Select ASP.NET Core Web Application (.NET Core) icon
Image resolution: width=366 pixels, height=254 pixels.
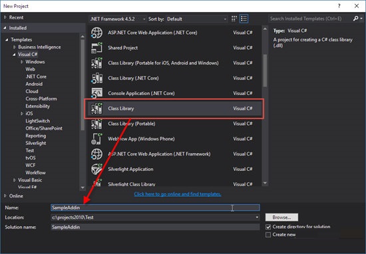point(96,33)
